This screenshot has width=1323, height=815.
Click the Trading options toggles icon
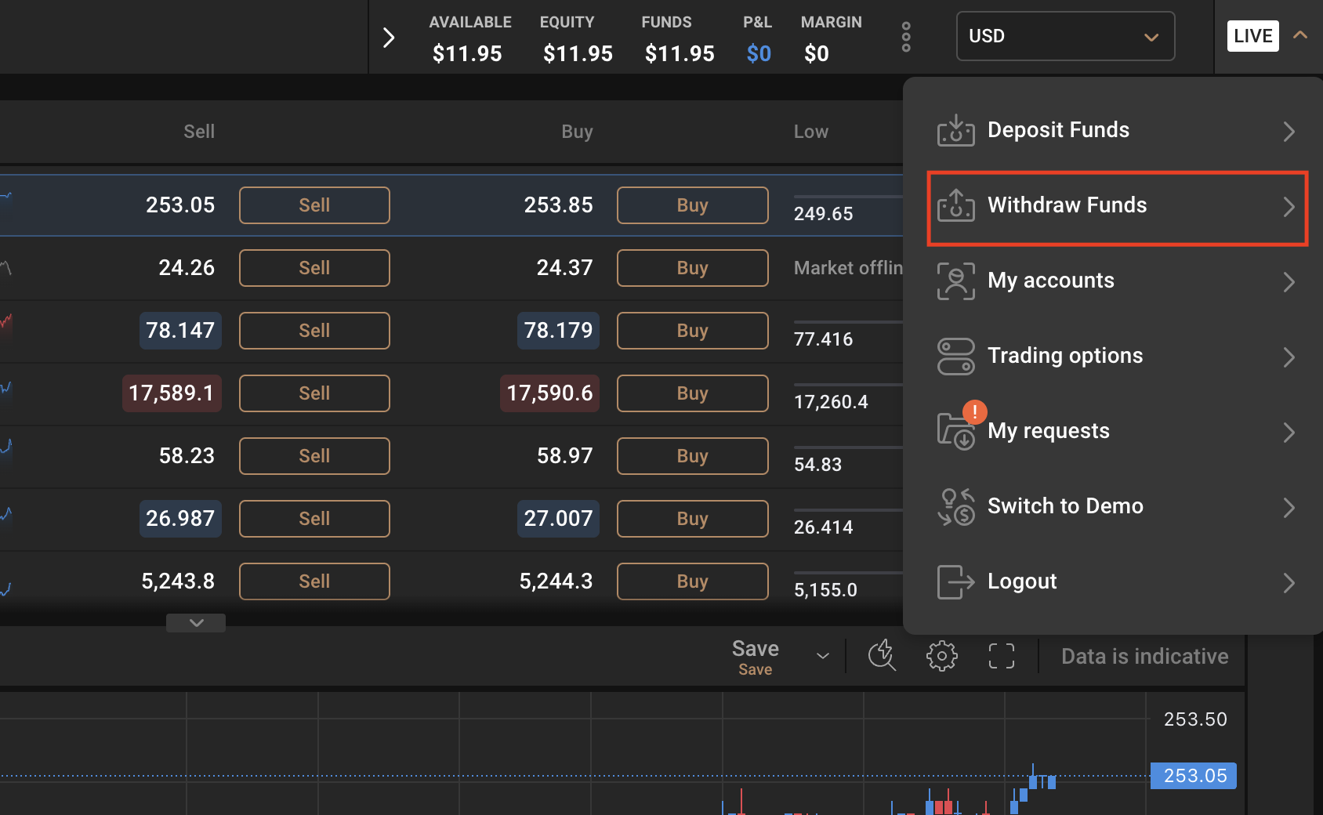point(955,357)
